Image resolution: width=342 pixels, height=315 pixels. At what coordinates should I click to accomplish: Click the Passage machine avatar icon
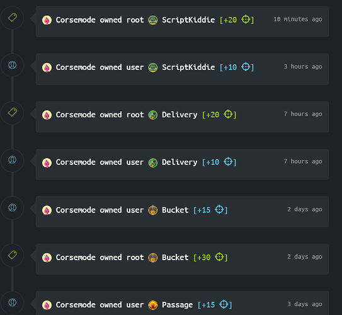[x=153, y=305]
